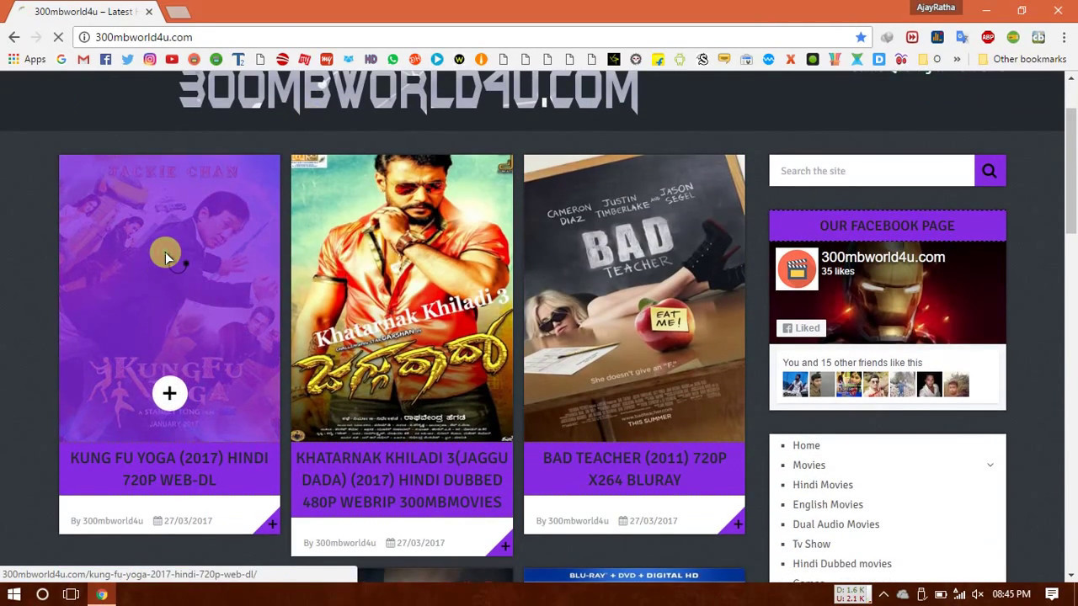Open the Google bookmark
The width and height of the screenshot is (1078, 606).
(61, 59)
